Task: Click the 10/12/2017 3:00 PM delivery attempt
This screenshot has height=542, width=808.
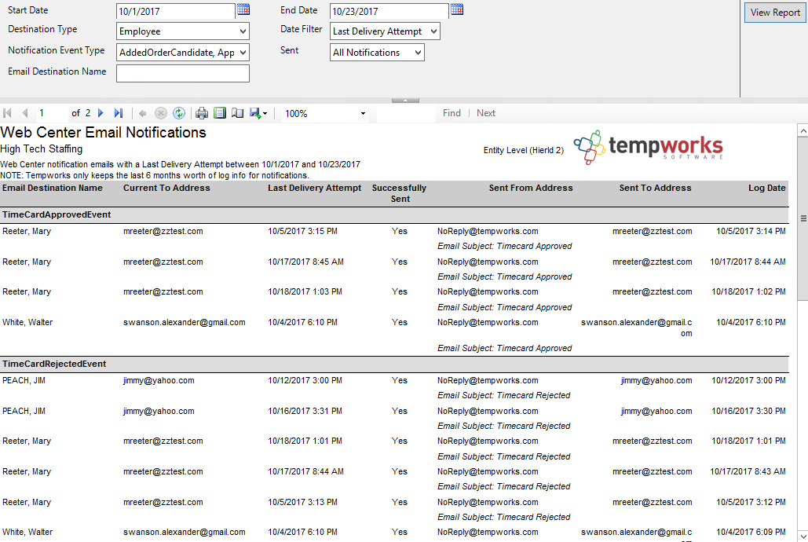Action: 305,380
